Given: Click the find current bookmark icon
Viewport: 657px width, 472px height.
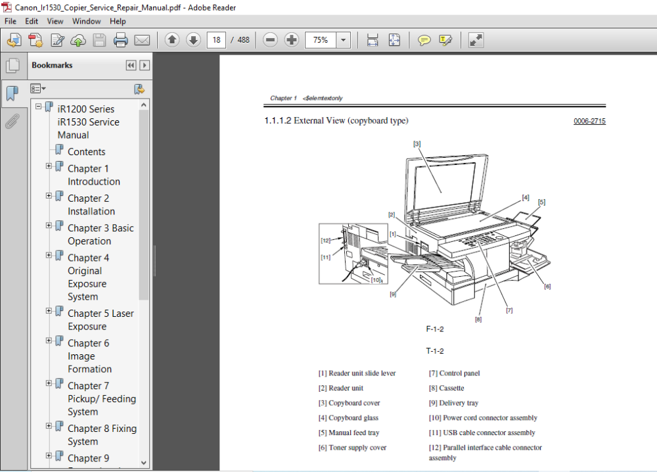Looking at the screenshot, I should (x=139, y=89).
